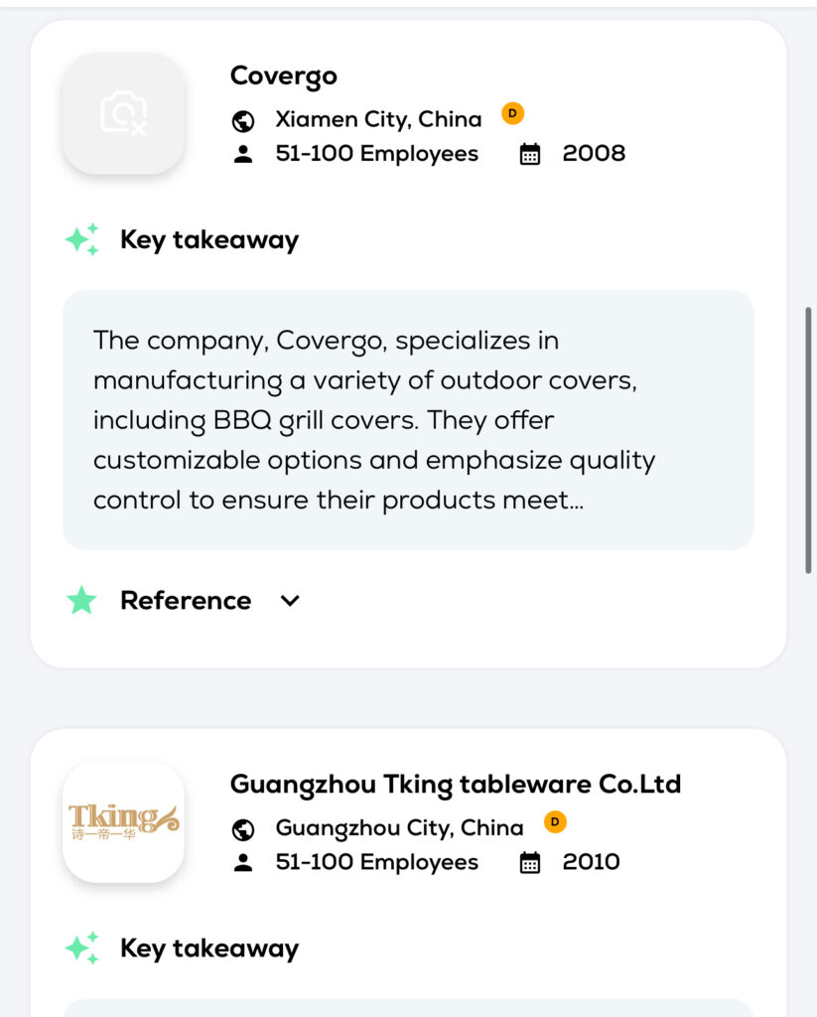Image resolution: width=817 pixels, height=1017 pixels.
Task: Click the Key takeaway heading under Covergo
Action: tap(208, 239)
